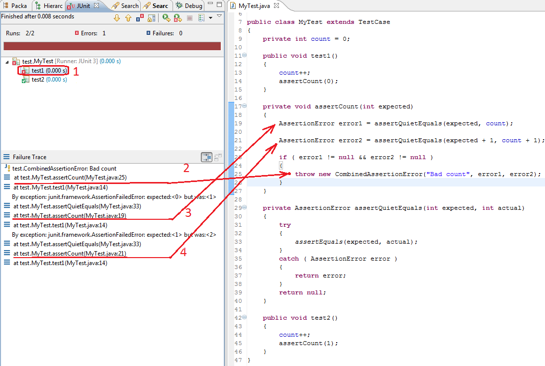Select the previous failed test arrow icon
Screen dimensions: 545x366
click(127, 18)
